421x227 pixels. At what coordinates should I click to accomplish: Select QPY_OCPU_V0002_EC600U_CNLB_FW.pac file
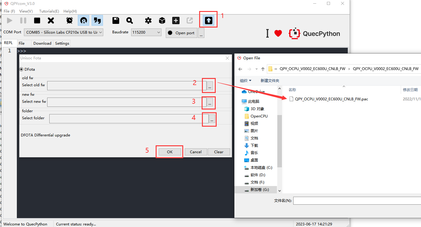331,99
